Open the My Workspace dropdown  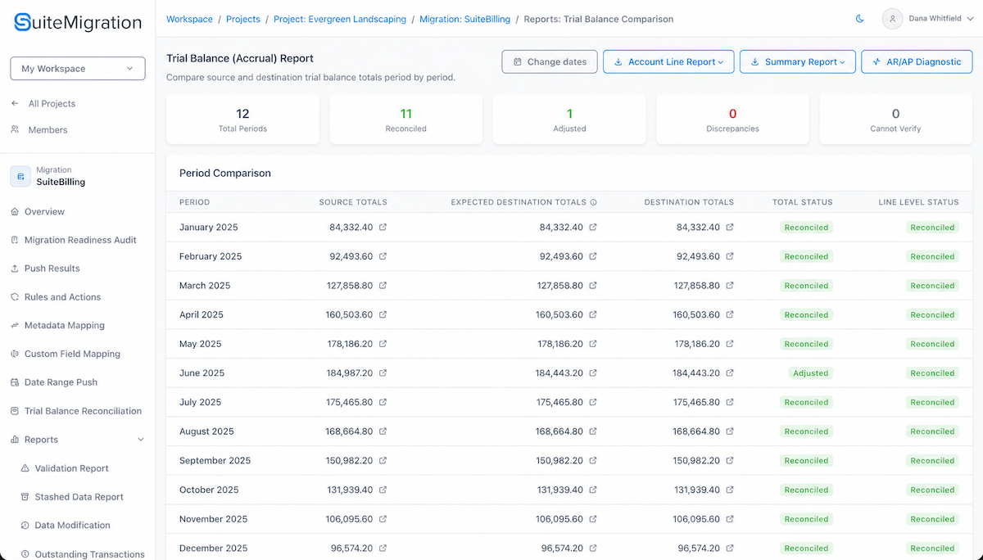pos(78,69)
